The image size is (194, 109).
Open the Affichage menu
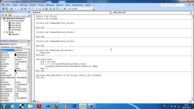[x=24, y=5]
